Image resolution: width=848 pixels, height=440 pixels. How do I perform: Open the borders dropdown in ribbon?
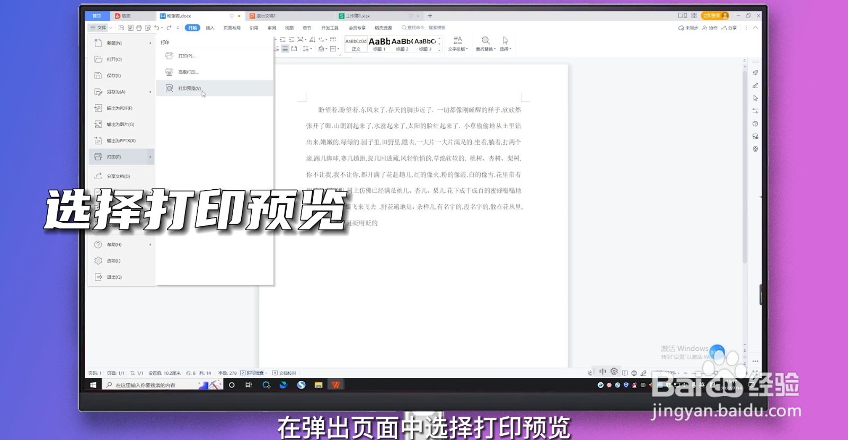[x=334, y=49]
